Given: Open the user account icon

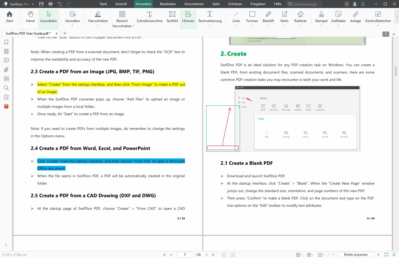Looking at the screenshot, I should pyautogui.click(x=355, y=4).
